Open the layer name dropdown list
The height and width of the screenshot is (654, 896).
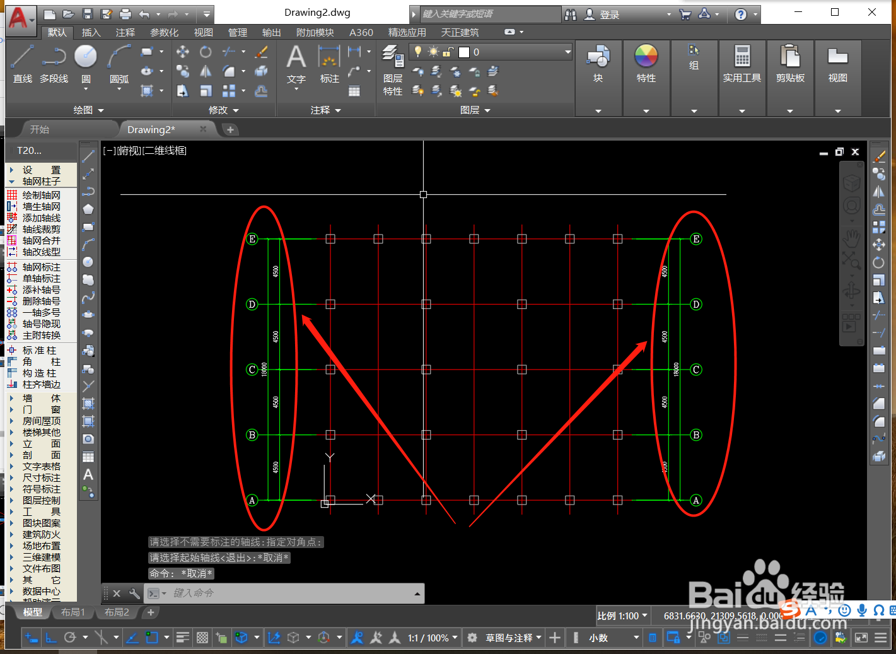567,52
